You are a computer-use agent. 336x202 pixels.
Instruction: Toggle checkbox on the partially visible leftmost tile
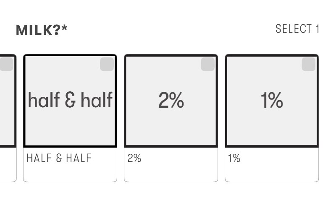pyautogui.click(x=6, y=65)
